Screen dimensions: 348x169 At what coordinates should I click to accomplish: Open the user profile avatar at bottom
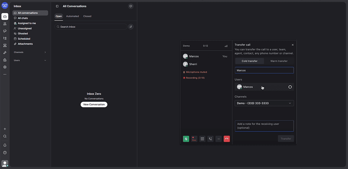5,164
